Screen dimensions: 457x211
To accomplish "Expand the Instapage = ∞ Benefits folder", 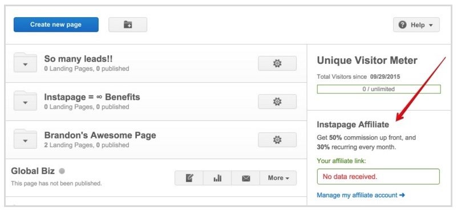I will tap(25, 102).
